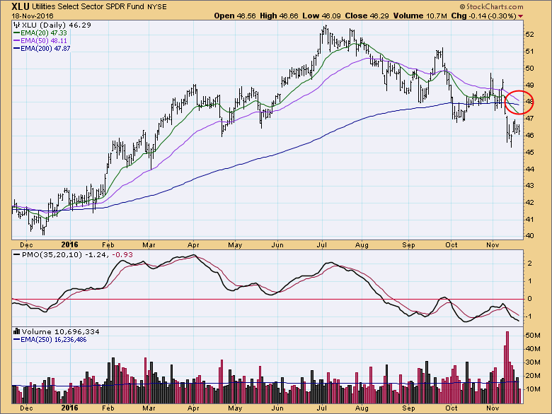Click the Open 46.56 value

235,16
